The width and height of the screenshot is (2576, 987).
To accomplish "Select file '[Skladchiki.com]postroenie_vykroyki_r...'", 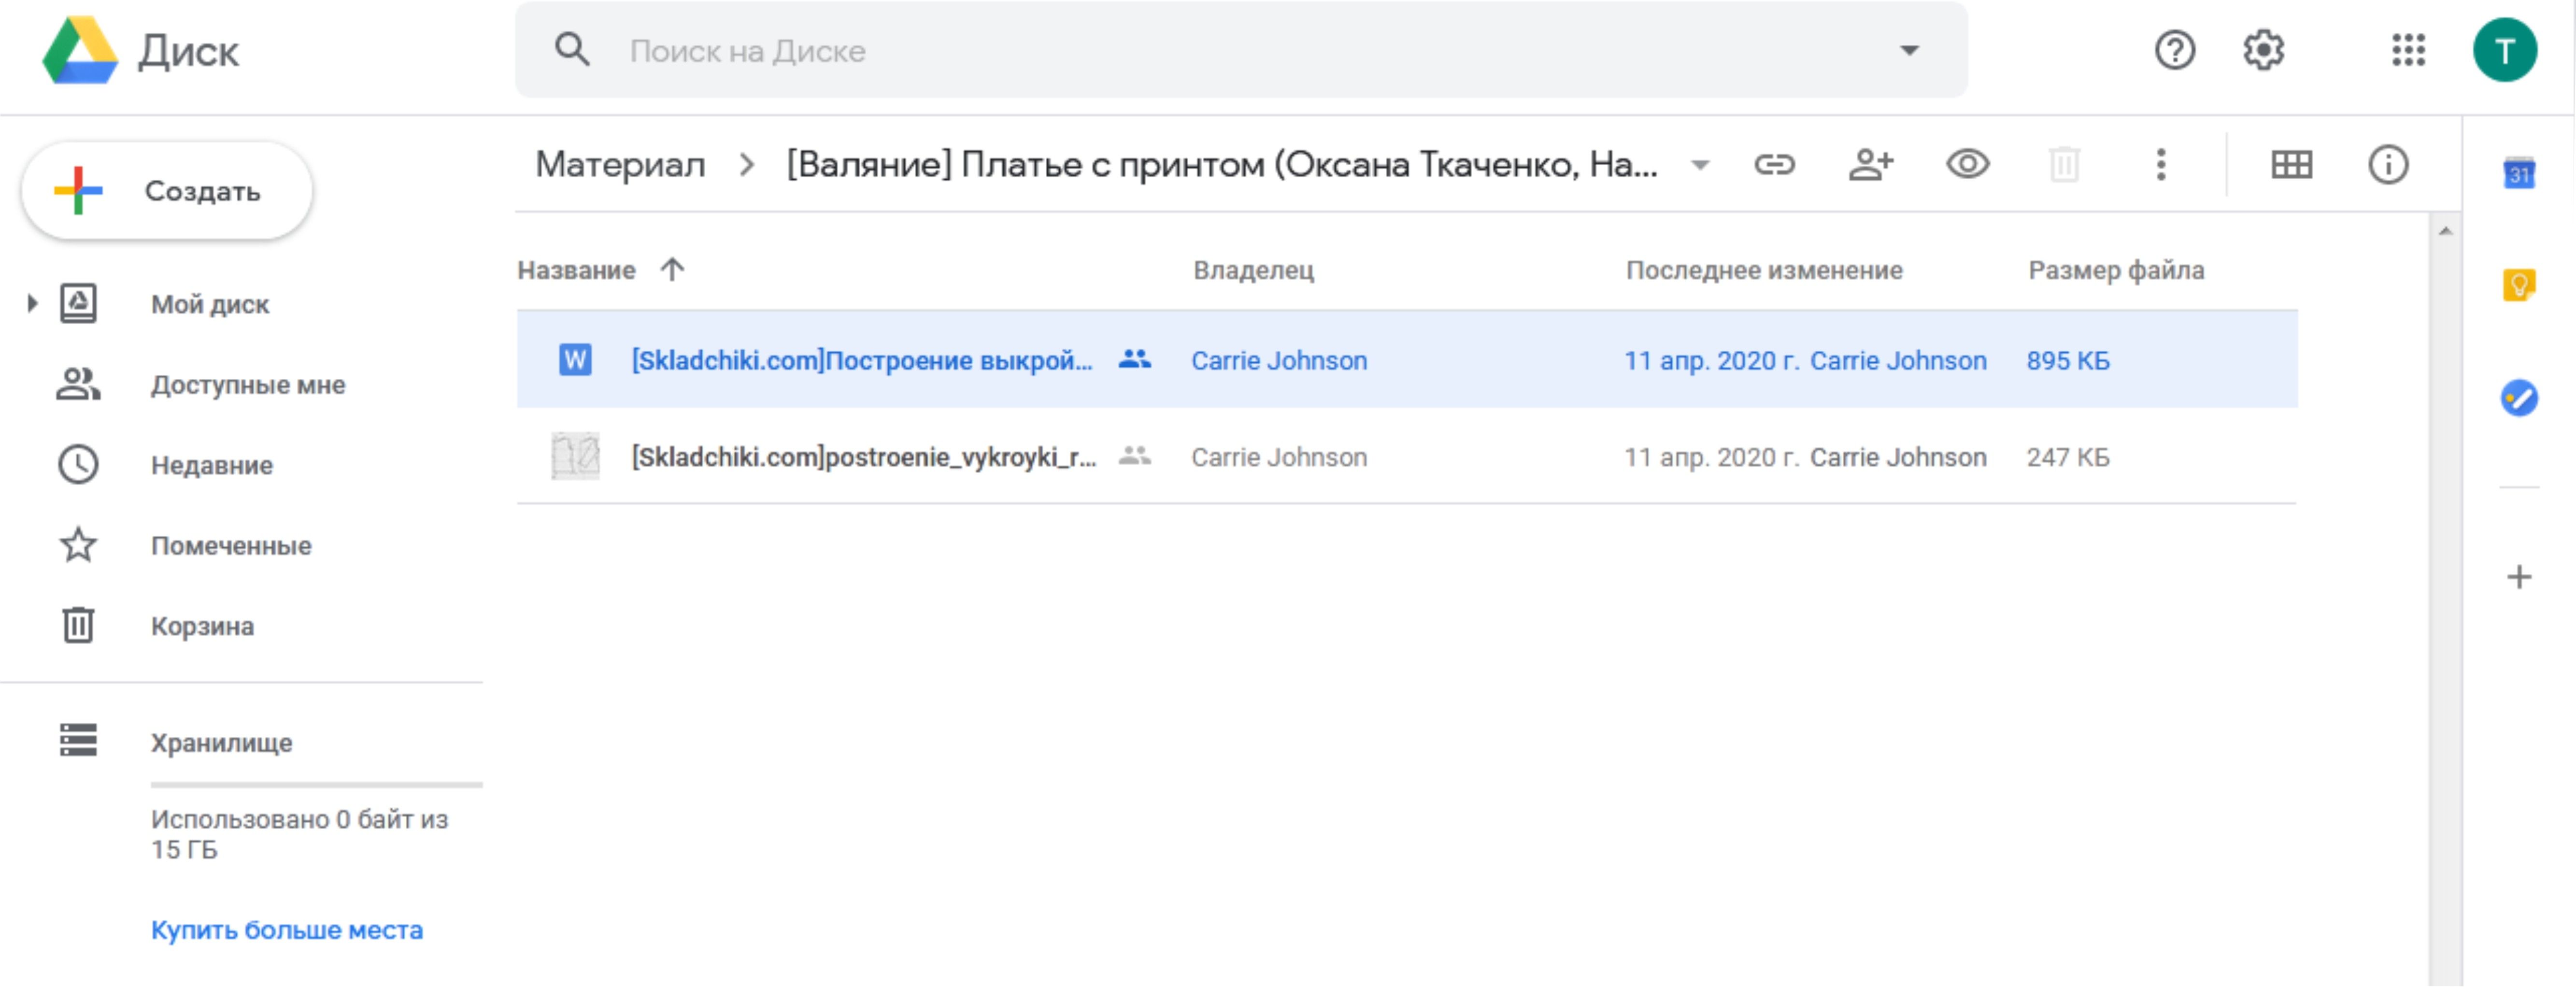I will [864, 457].
